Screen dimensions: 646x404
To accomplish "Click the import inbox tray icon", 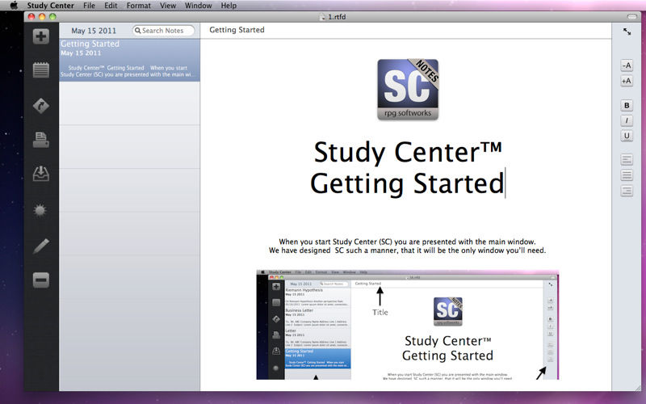I will (41, 174).
